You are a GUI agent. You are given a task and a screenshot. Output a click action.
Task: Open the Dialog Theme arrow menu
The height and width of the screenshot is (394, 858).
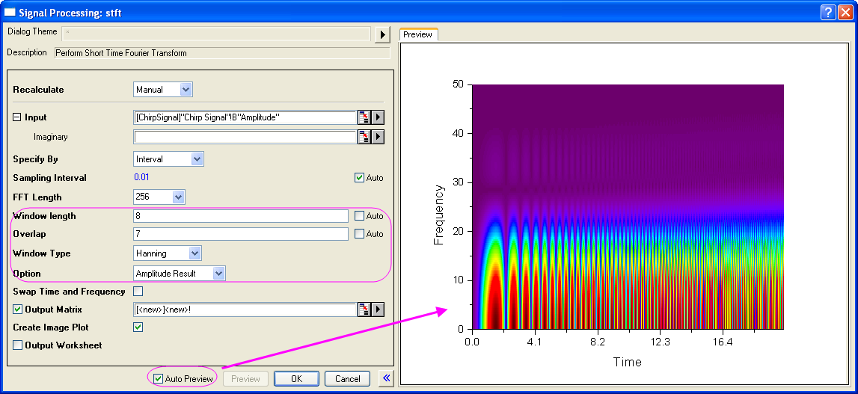(382, 34)
